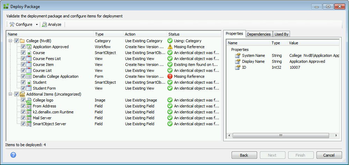The width and height of the screenshot is (349, 165).
Task: Click the College logo image icon
Action: coord(29,100)
